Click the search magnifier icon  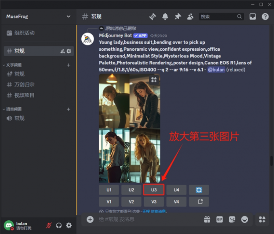239,16
